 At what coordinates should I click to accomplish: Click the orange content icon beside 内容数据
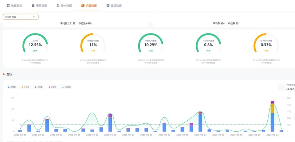point(83,6)
